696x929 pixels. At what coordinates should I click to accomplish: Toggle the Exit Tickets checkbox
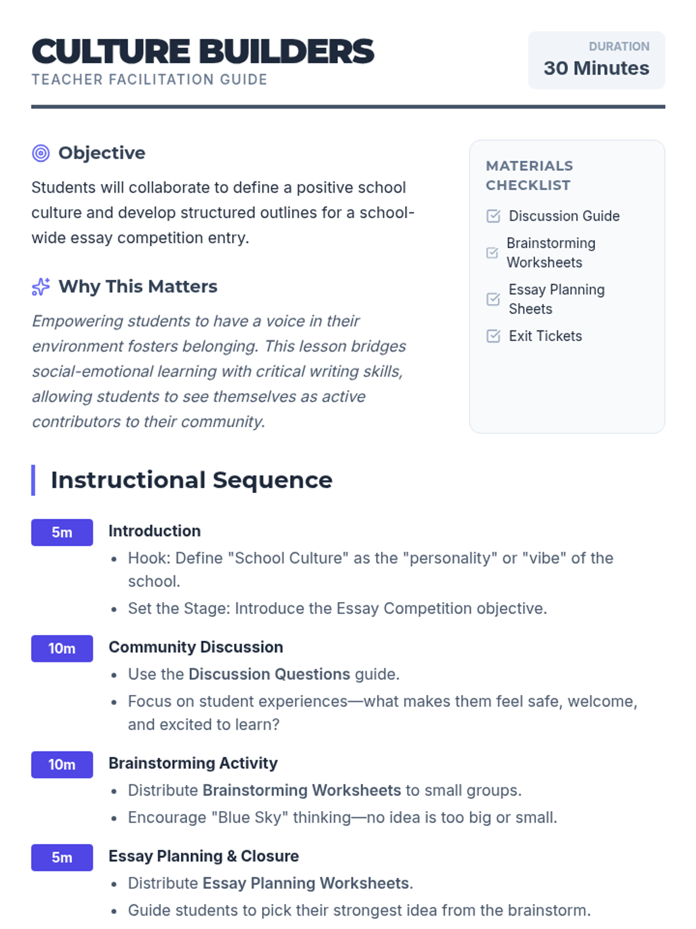[x=493, y=336]
